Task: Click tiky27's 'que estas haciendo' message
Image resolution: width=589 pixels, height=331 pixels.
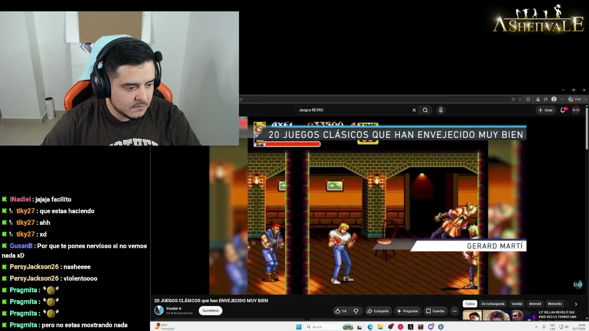Action: click(67, 211)
